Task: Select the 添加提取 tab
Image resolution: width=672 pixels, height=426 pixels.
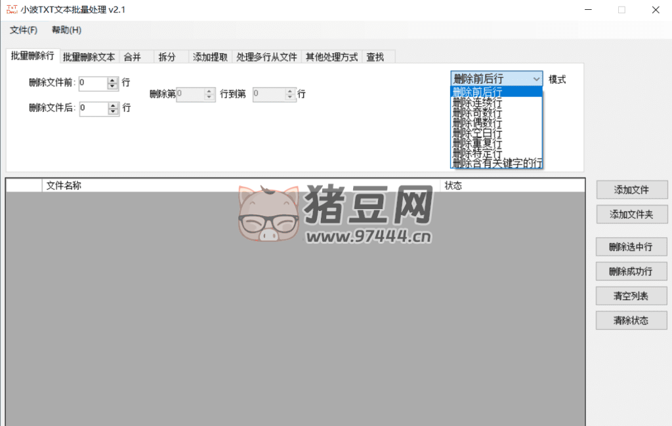Action: pos(211,57)
